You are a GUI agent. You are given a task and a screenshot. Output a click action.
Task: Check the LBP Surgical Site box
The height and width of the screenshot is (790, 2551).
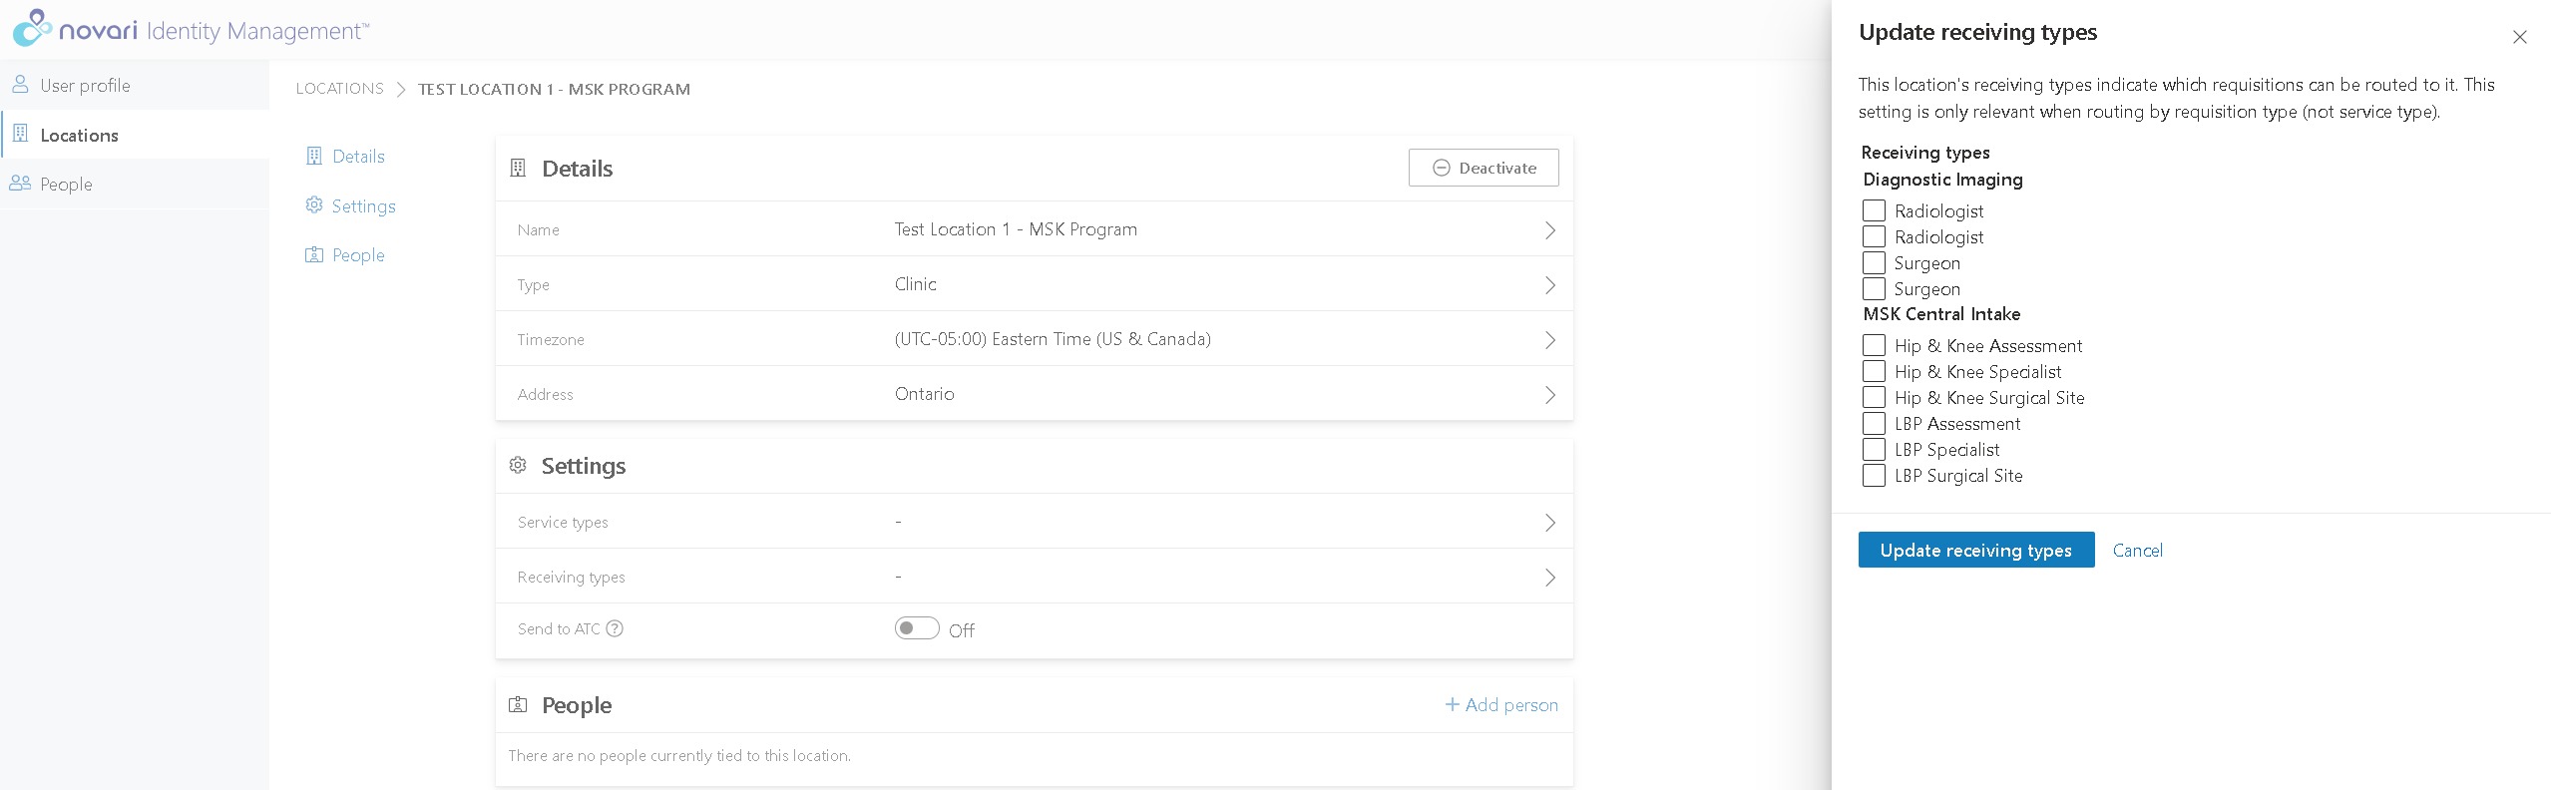[x=1874, y=475]
